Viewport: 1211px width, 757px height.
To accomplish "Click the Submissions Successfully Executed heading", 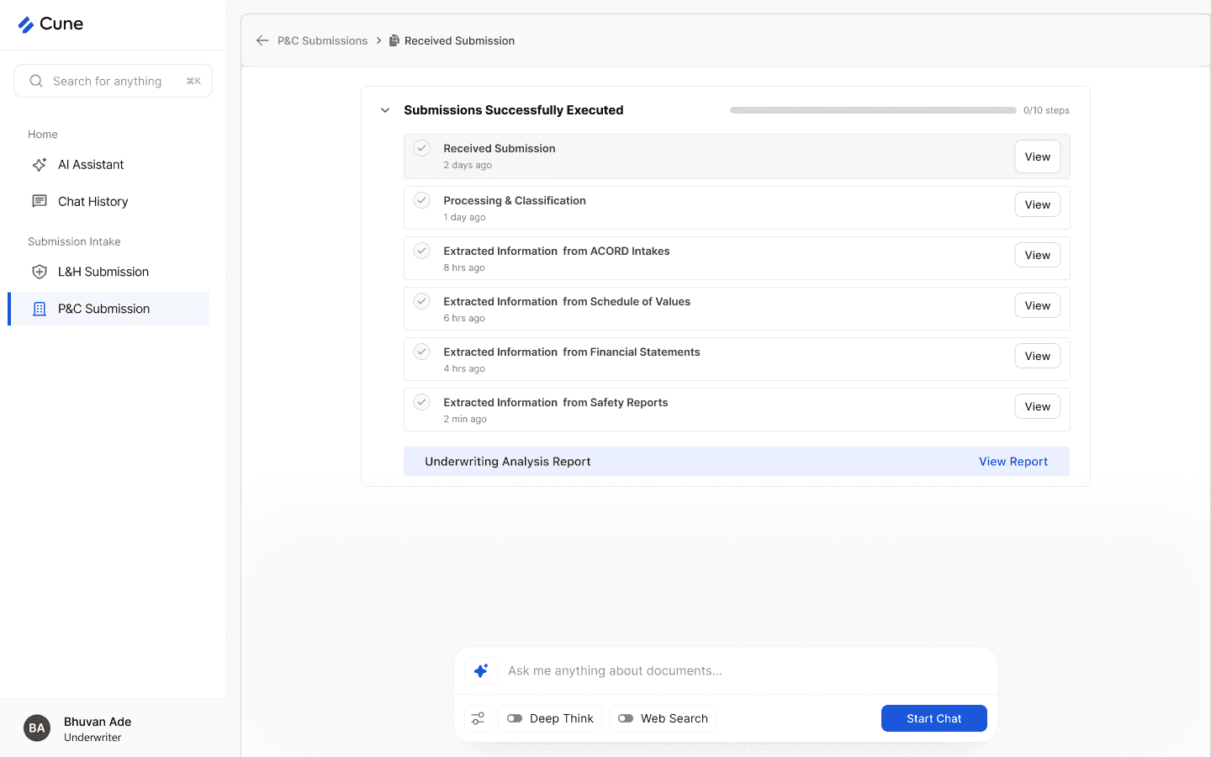I will tap(514, 110).
